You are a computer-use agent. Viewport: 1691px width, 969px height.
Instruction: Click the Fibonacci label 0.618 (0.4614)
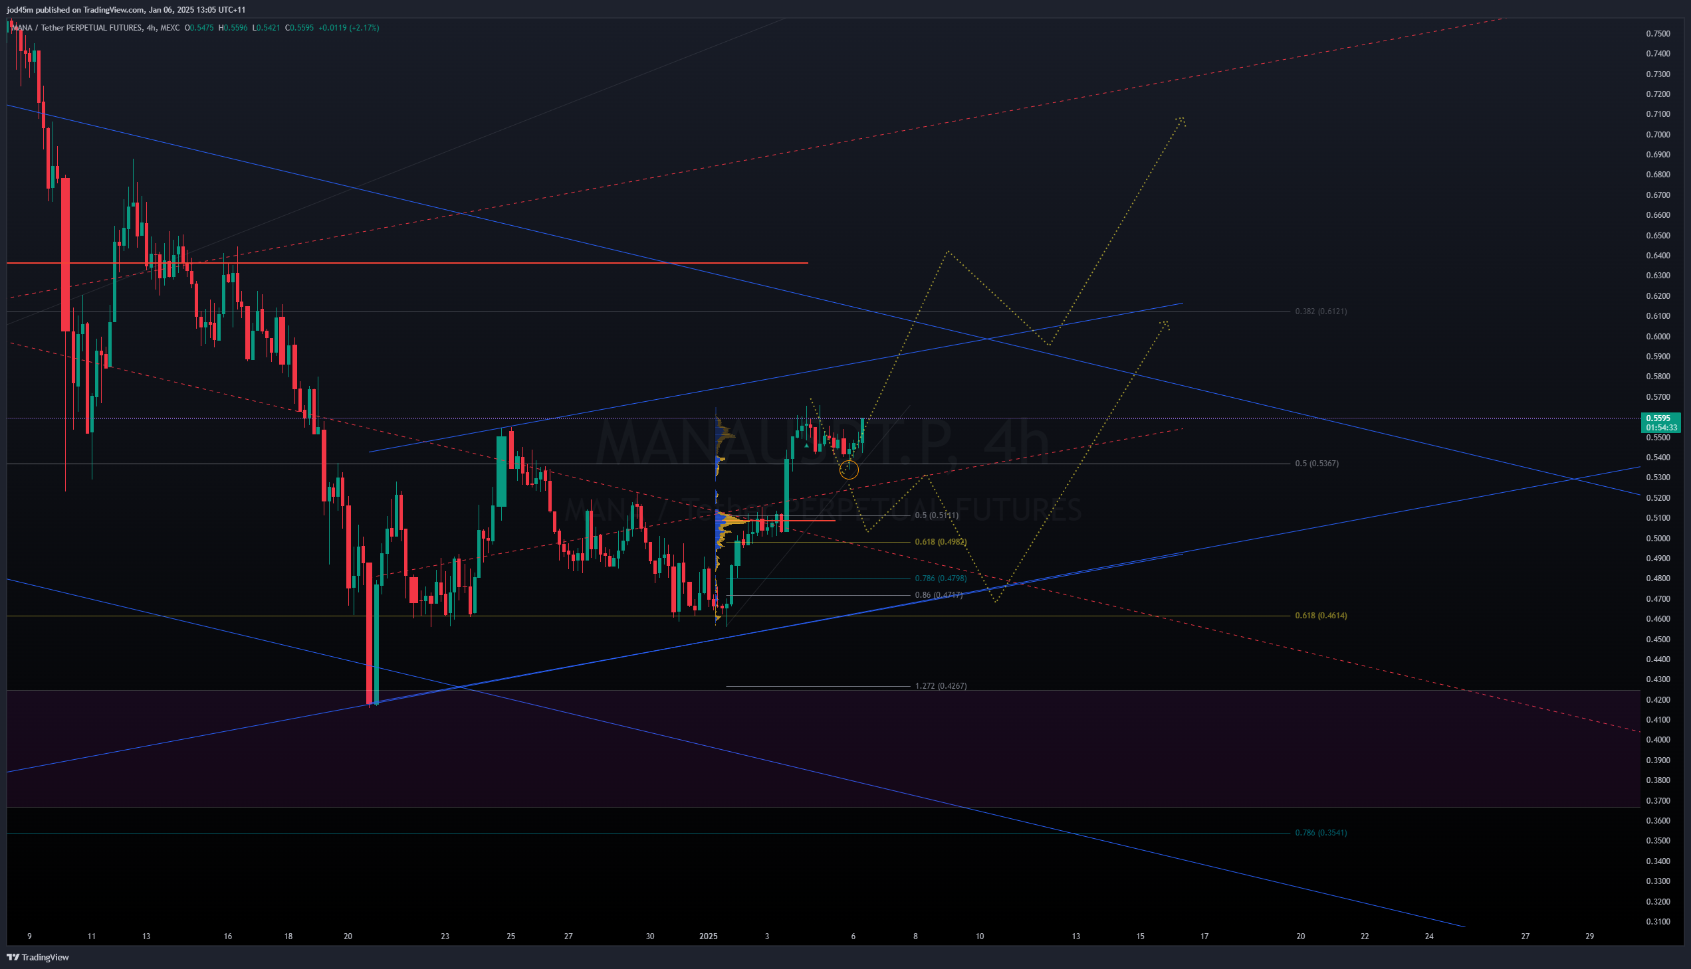1321,616
